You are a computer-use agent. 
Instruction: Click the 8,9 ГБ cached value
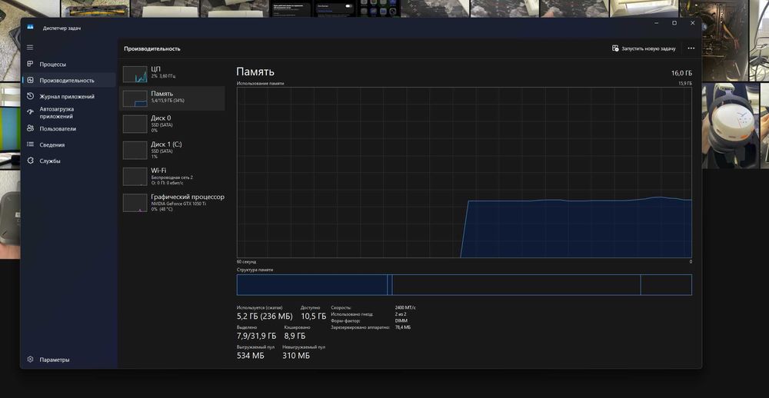pos(295,336)
